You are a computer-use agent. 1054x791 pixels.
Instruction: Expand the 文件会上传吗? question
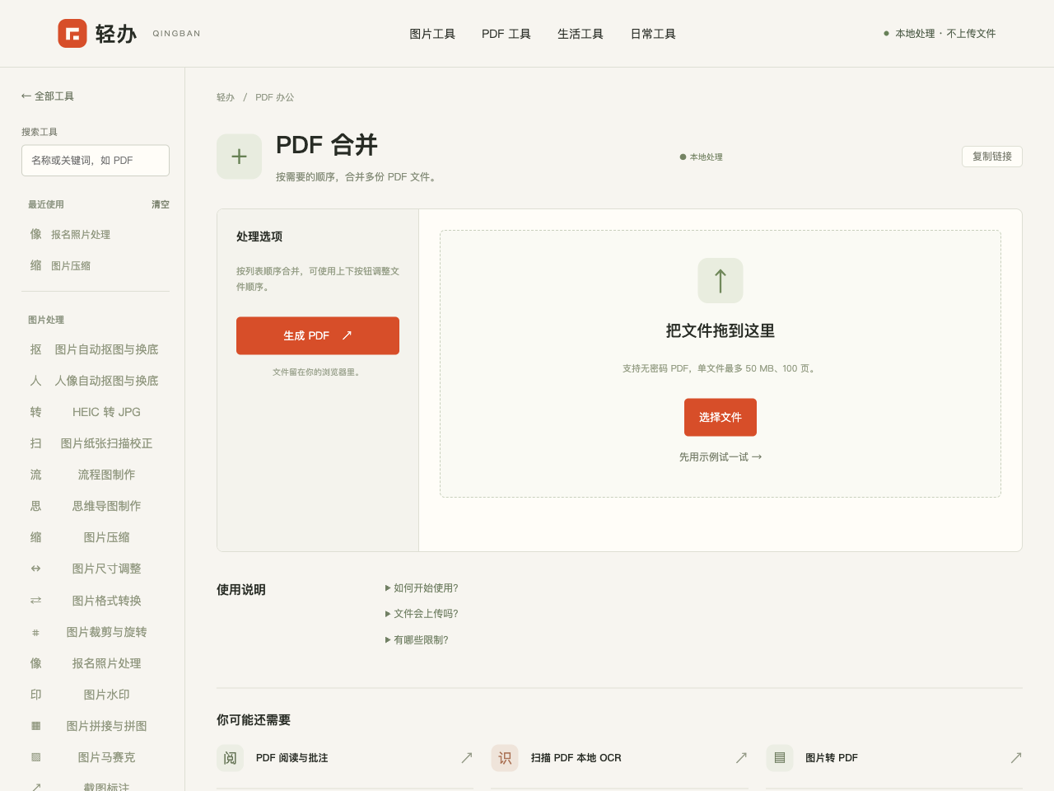pos(422,614)
